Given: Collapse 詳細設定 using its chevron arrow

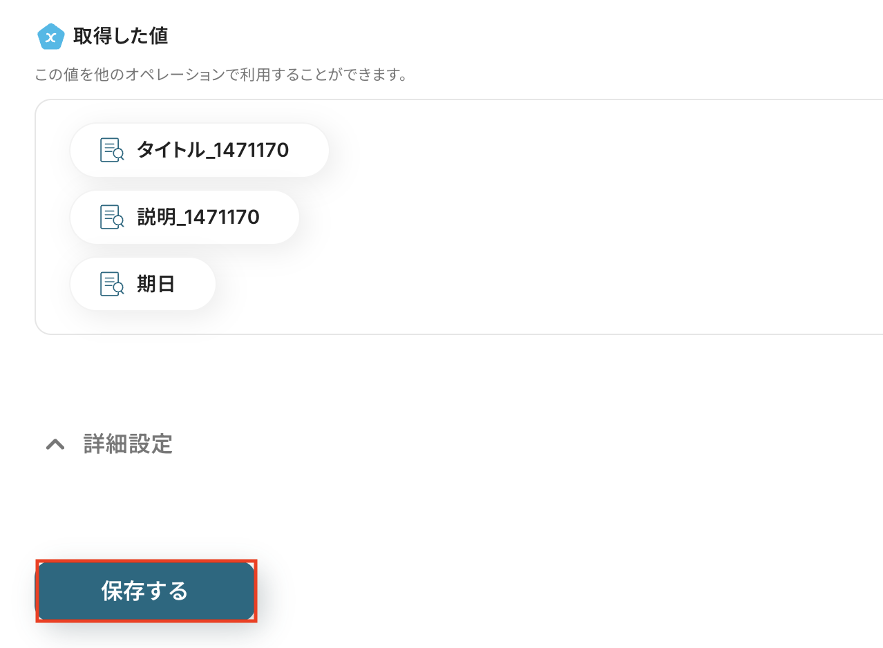Looking at the screenshot, I should [x=55, y=444].
